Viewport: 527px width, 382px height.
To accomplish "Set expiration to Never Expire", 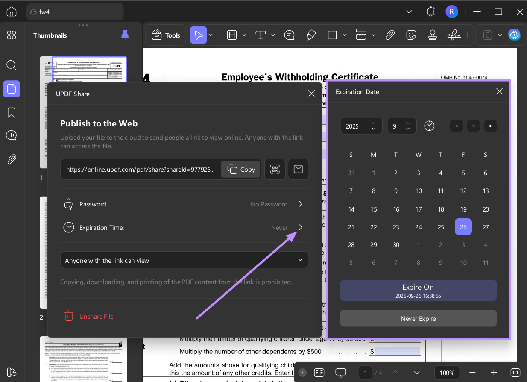I will pos(419,318).
